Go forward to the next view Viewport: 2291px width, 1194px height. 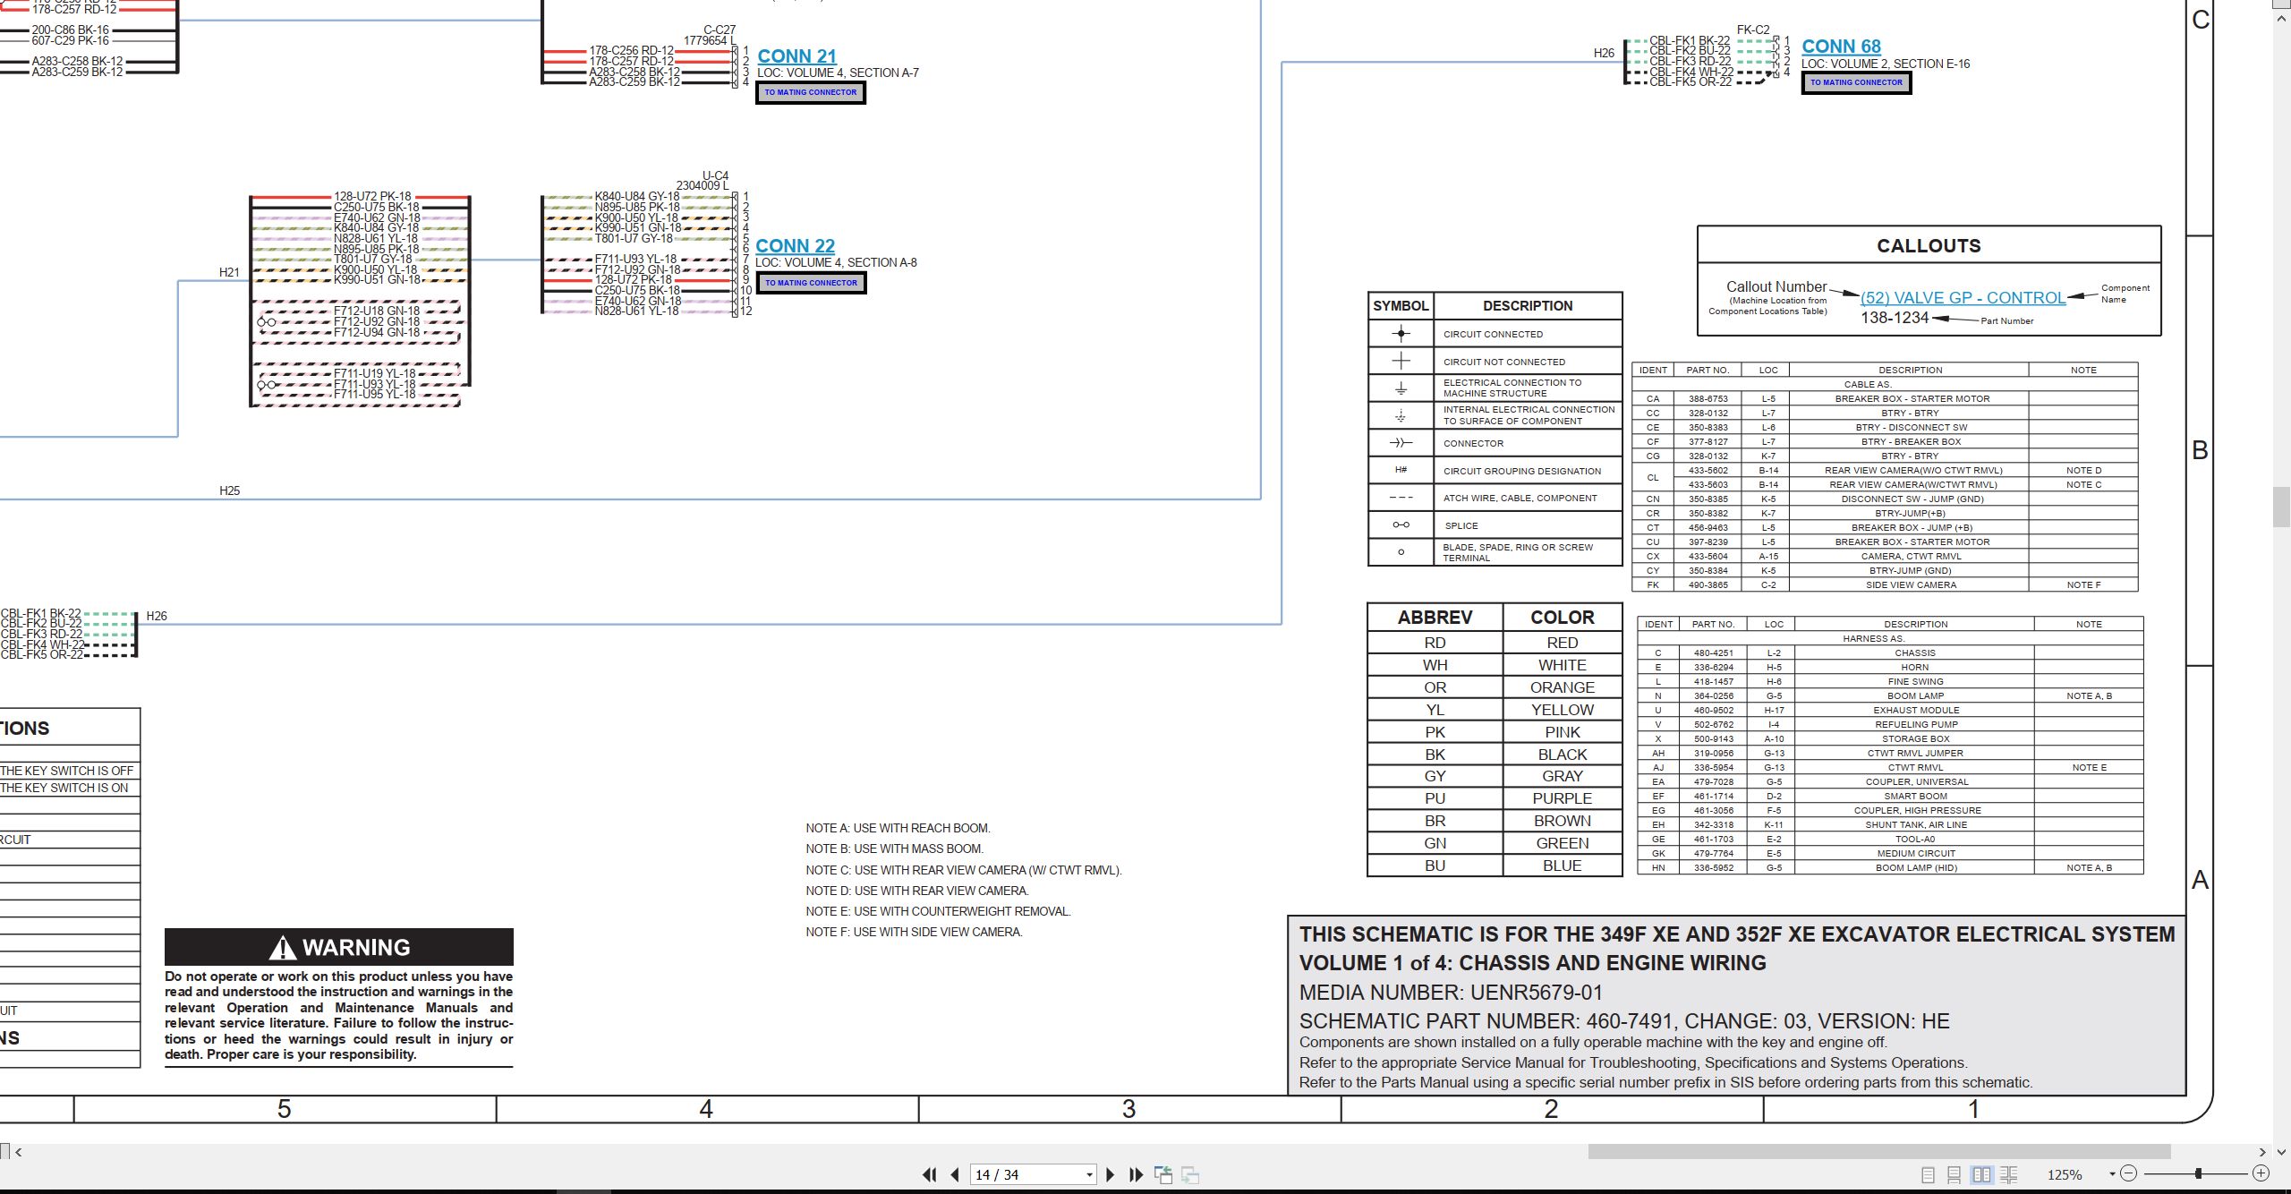tap(1190, 1174)
